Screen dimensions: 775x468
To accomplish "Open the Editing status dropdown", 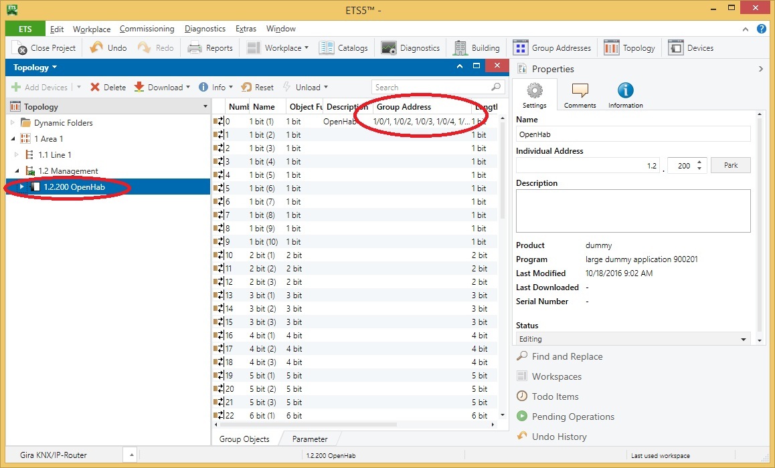I will pyautogui.click(x=742, y=339).
